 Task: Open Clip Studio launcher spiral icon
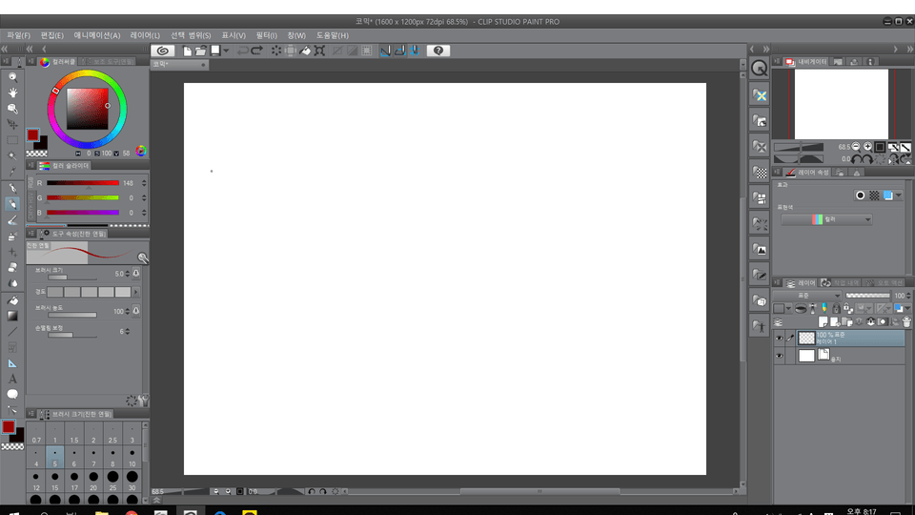[x=163, y=51]
